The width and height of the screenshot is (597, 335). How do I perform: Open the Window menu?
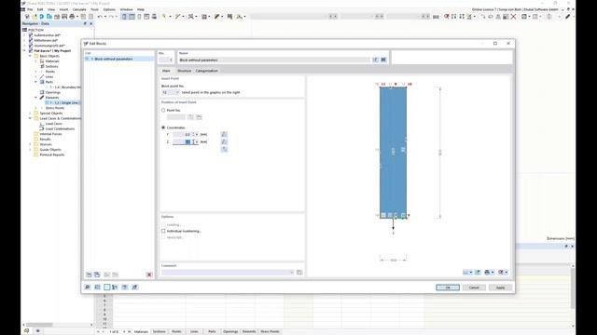(127, 9)
